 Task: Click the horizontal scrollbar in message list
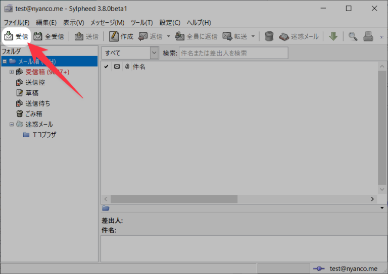tap(202, 199)
